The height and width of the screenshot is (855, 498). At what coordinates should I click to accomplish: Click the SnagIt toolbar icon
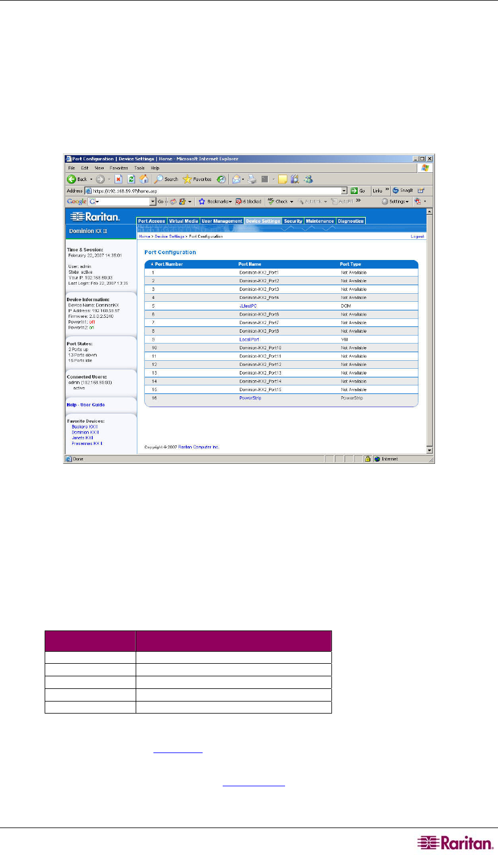396,190
